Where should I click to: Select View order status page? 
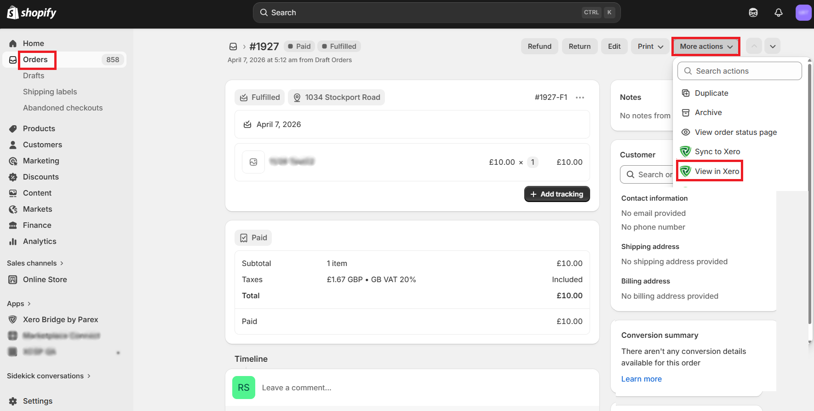735,132
